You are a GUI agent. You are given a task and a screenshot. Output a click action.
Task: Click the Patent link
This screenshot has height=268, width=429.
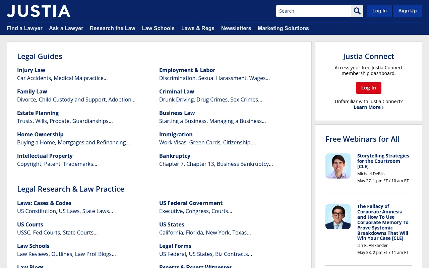pyautogui.click(x=52, y=164)
